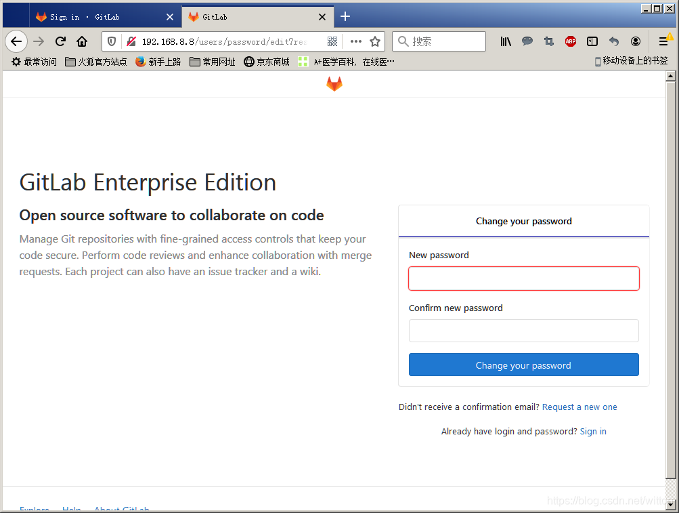This screenshot has height=513, width=679.
Task: Open page actions three-dot menu
Action: (356, 41)
